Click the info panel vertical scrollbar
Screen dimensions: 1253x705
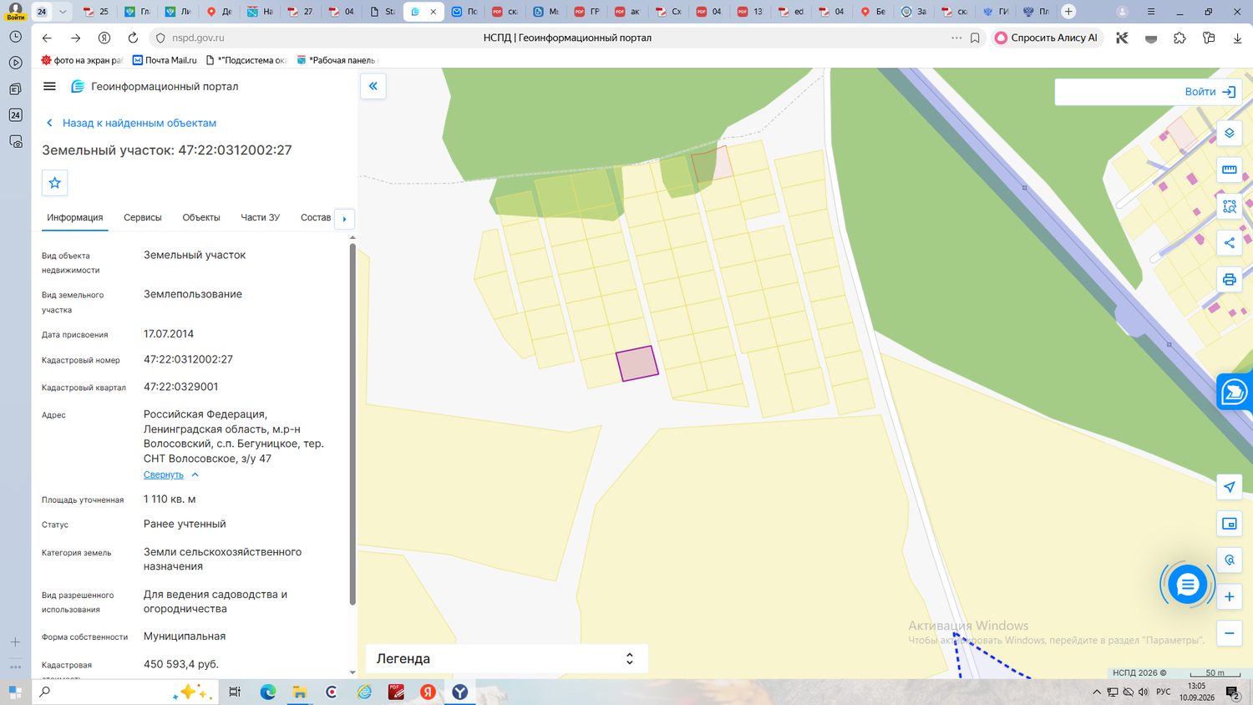pyautogui.click(x=353, y=424)
